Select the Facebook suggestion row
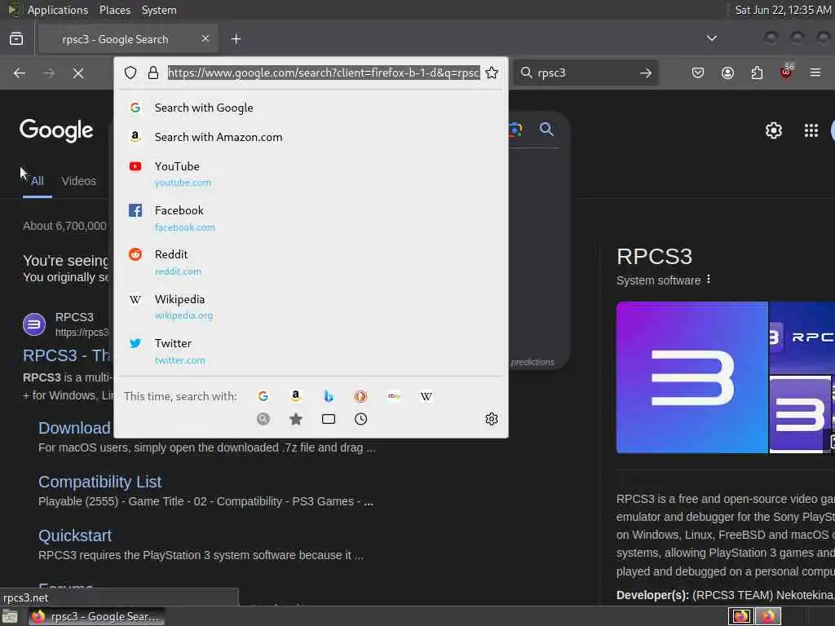 click(x=311, y=218)
